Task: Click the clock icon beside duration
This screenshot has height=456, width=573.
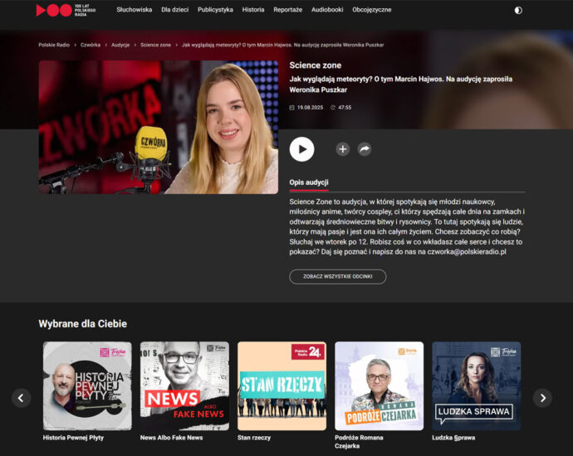Action: 333,108
